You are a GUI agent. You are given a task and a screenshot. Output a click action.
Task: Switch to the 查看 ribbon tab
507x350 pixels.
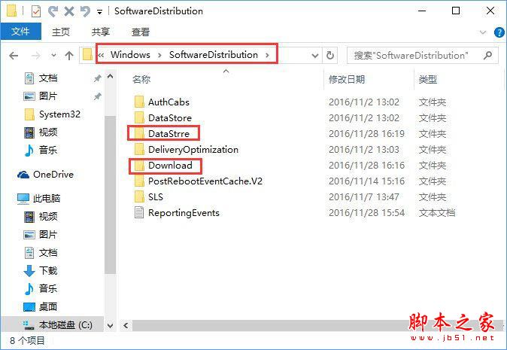(x=141, y=32)
